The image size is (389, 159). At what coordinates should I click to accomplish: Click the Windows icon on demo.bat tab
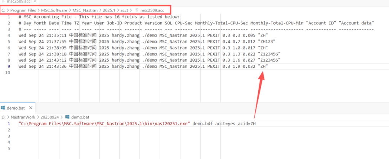3,108
